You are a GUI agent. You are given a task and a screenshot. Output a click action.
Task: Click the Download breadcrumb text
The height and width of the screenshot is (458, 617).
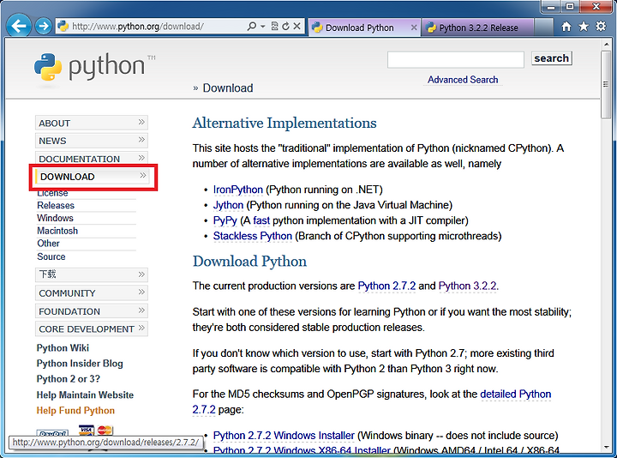pos(228,87)
